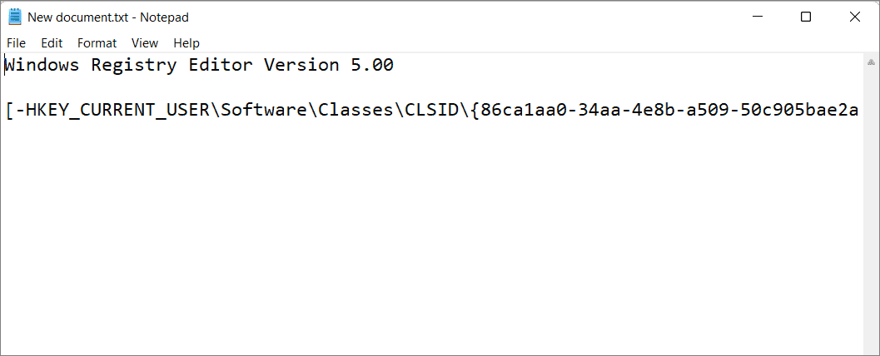Maximize the Notepad window
The height and width of the screenshot is (356, 880).
tap(805, 17)
